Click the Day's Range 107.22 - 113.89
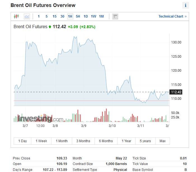Viewport: 196px width, 172px height. tap(55, 170)
